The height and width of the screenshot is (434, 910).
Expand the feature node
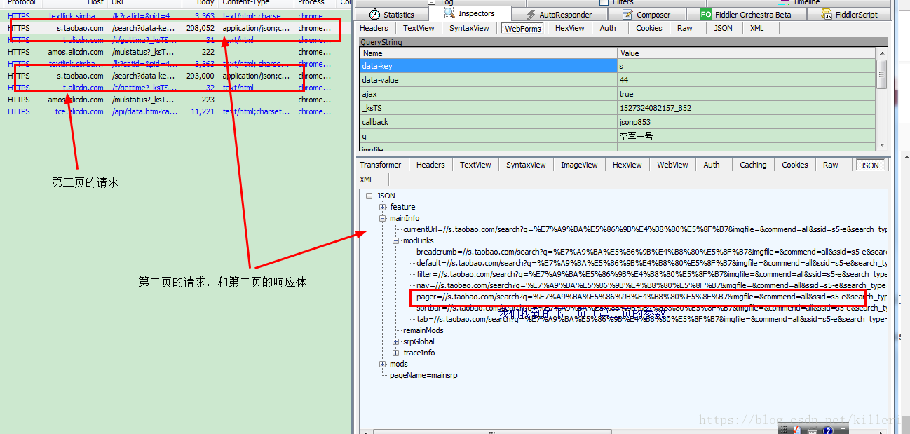(x=383, y=207)
